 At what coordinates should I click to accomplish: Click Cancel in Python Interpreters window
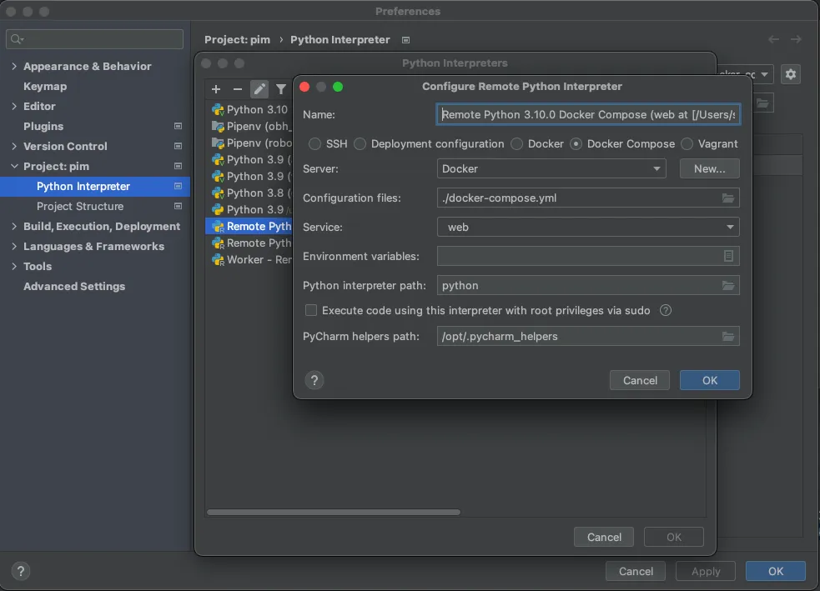pos(603,537)
